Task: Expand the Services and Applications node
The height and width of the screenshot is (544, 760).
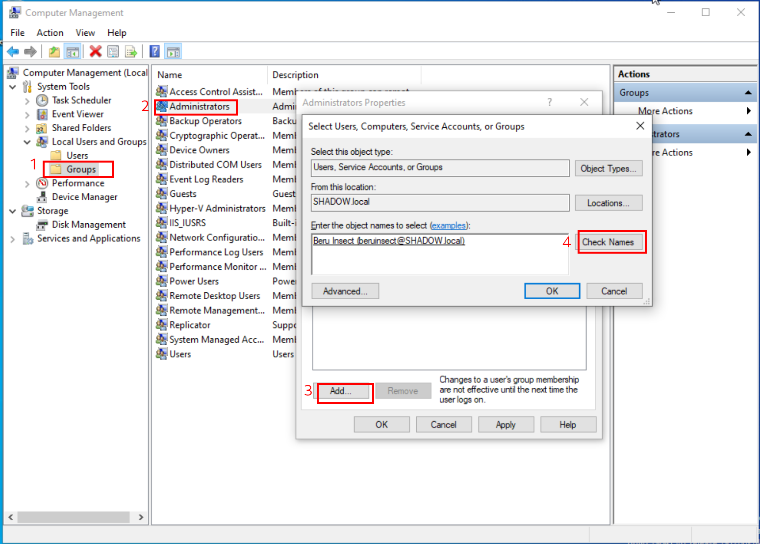Action: tap(13, 239)
